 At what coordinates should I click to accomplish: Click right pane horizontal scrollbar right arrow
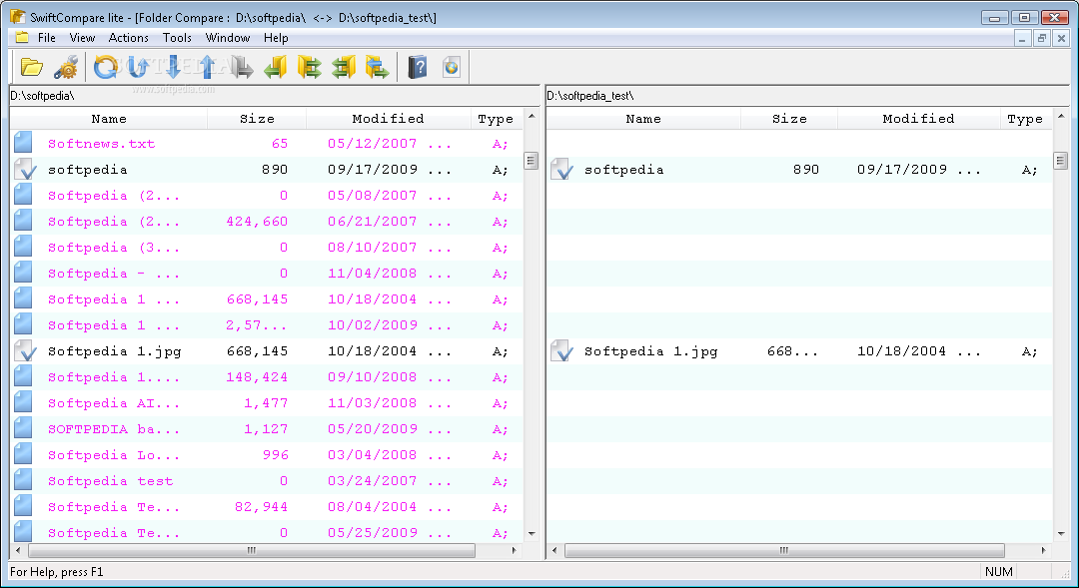click(1043, 550)
